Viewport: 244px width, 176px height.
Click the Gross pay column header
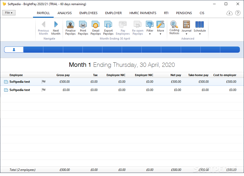coord(63,75)
